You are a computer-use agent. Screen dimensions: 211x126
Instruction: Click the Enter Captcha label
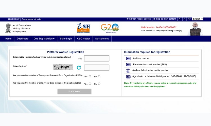tap(19, 66)
